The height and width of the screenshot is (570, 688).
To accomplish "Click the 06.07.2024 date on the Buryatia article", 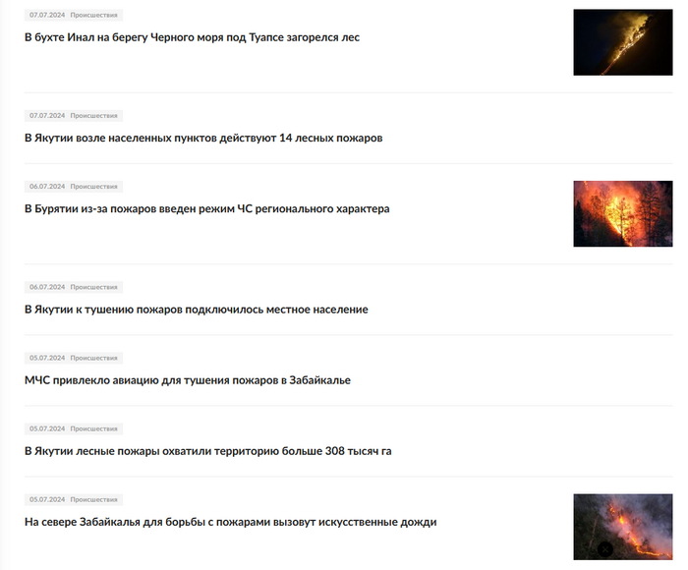I will click(47, 187).
